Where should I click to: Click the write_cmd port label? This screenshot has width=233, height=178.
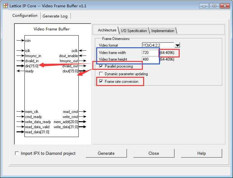pyautogui.click(x=70, y=117)
